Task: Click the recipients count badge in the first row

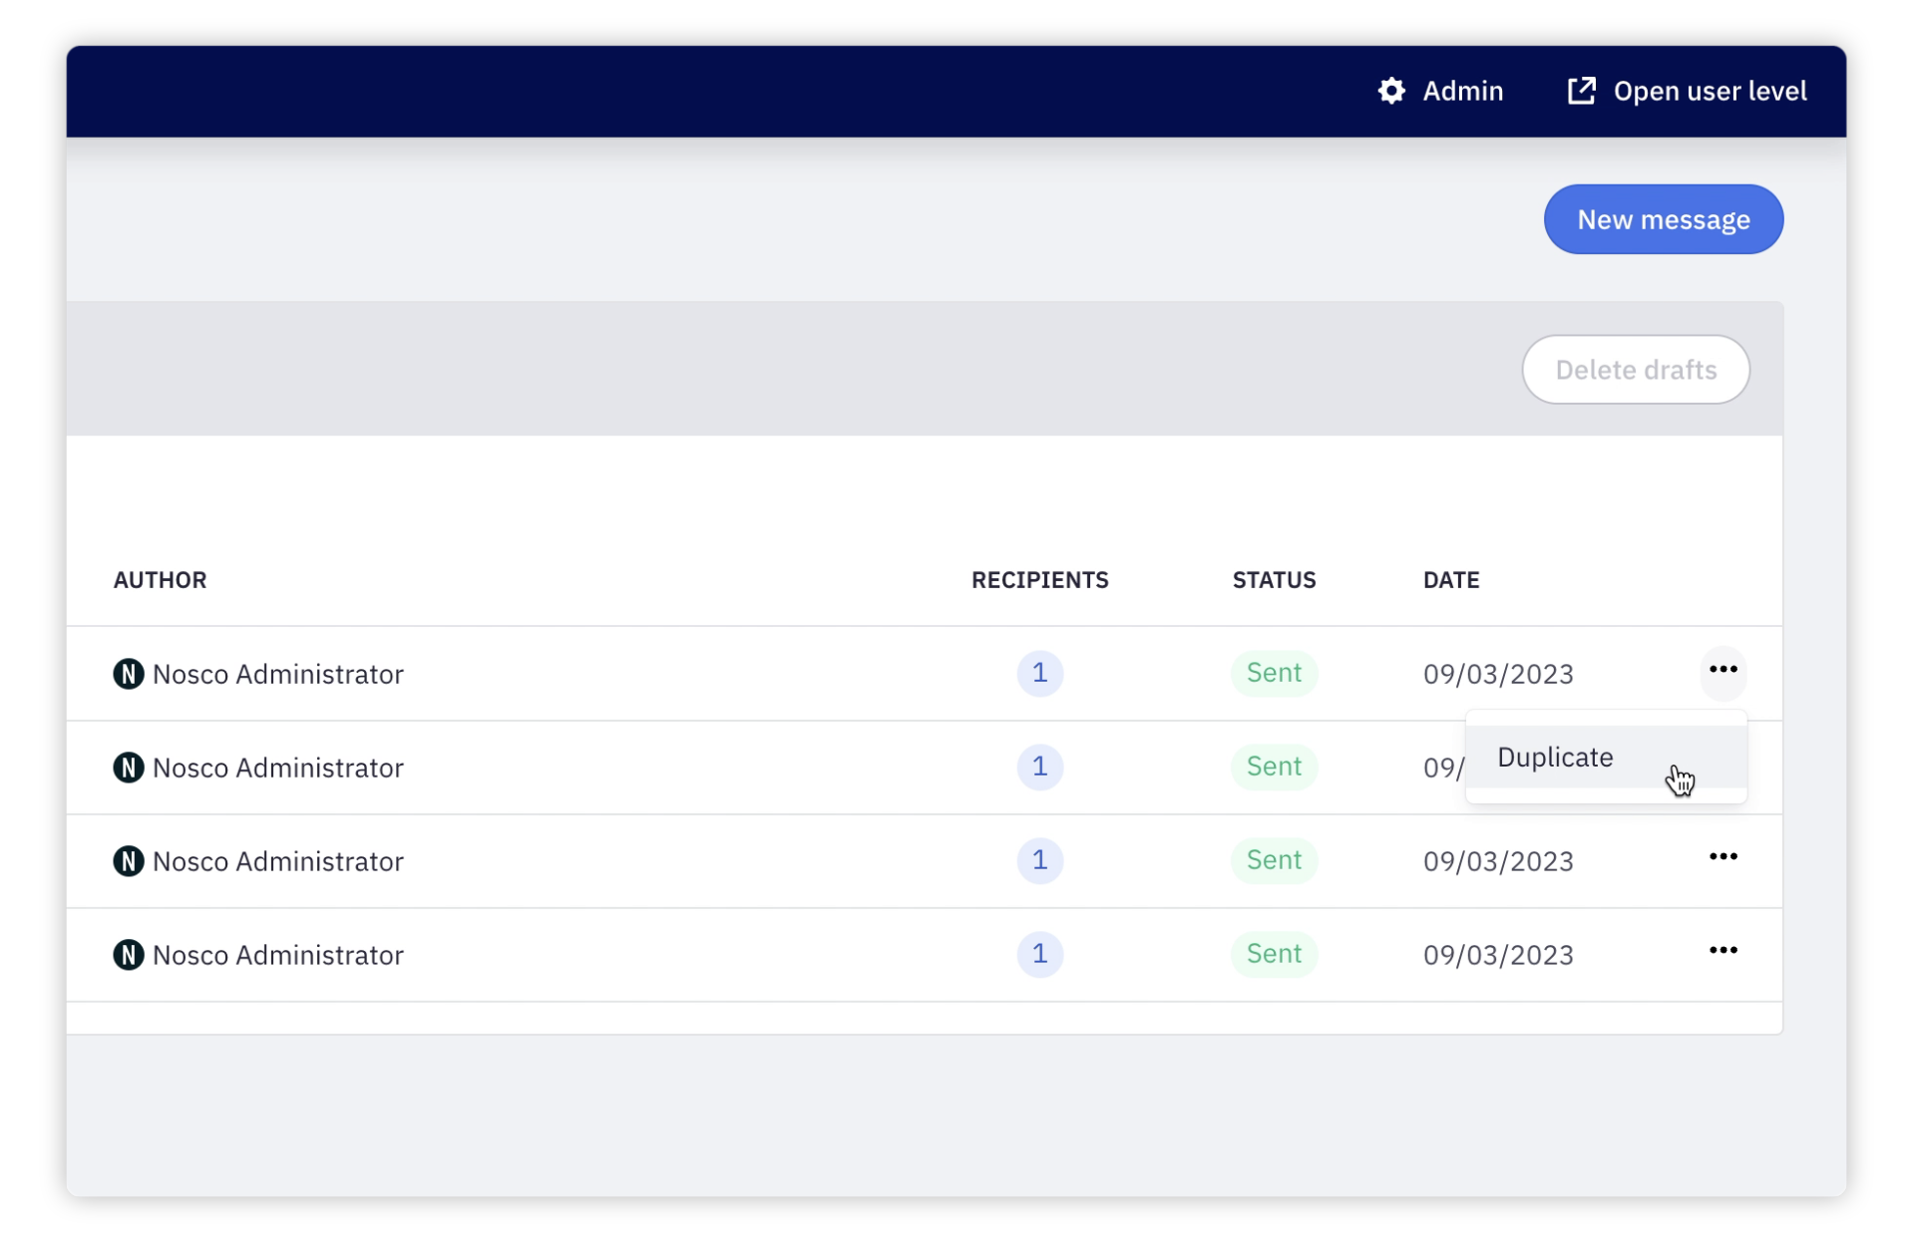Action: coord(1039,674)
